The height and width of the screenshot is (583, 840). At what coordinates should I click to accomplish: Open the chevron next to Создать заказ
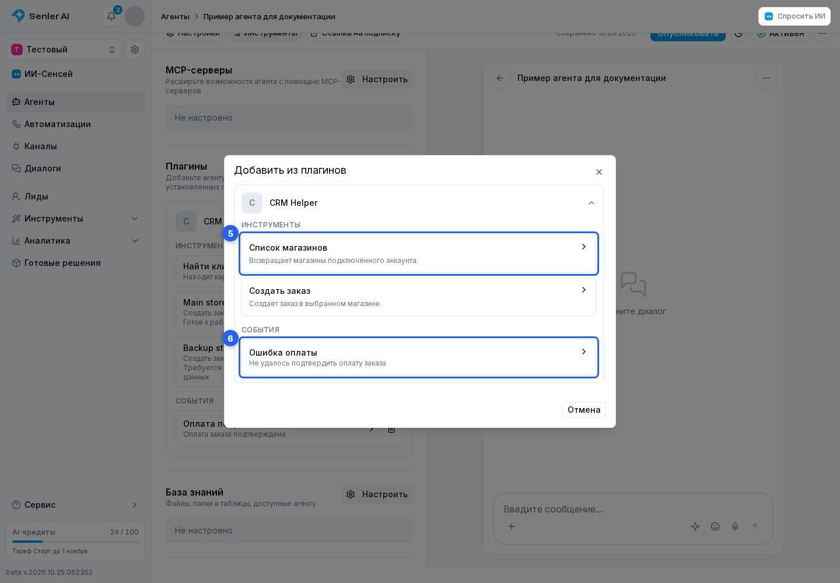tap(584, 290)
